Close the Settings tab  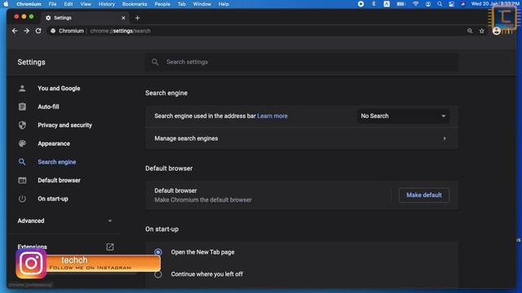point(123,18)
